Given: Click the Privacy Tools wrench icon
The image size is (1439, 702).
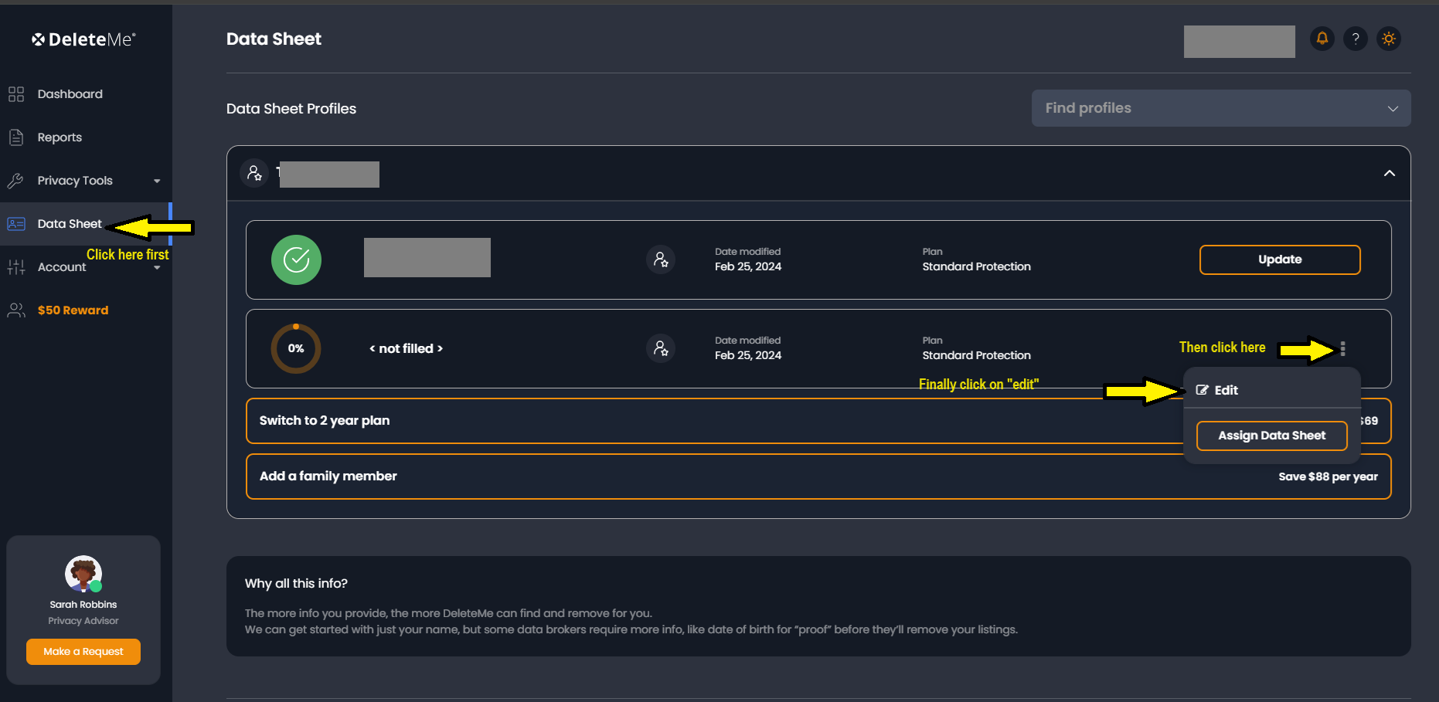Looking at the screenshot, I should (16, 181).
